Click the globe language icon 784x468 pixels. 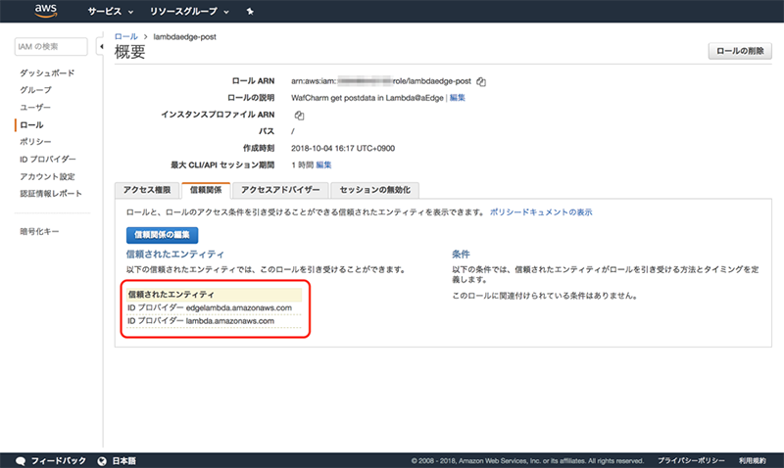pos(102,460)
